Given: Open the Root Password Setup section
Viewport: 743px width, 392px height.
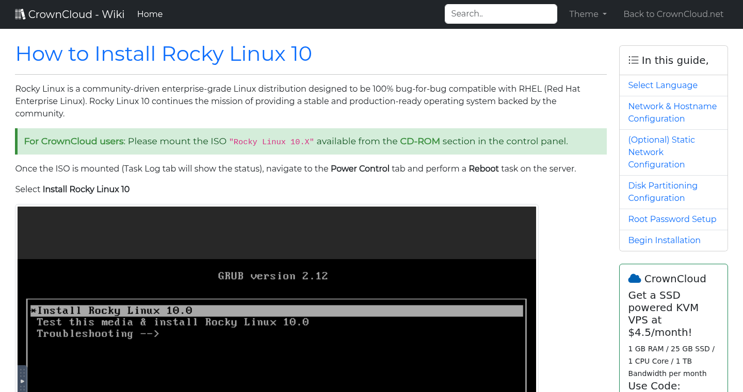Looking at the screenshot, I should (672, 219).
